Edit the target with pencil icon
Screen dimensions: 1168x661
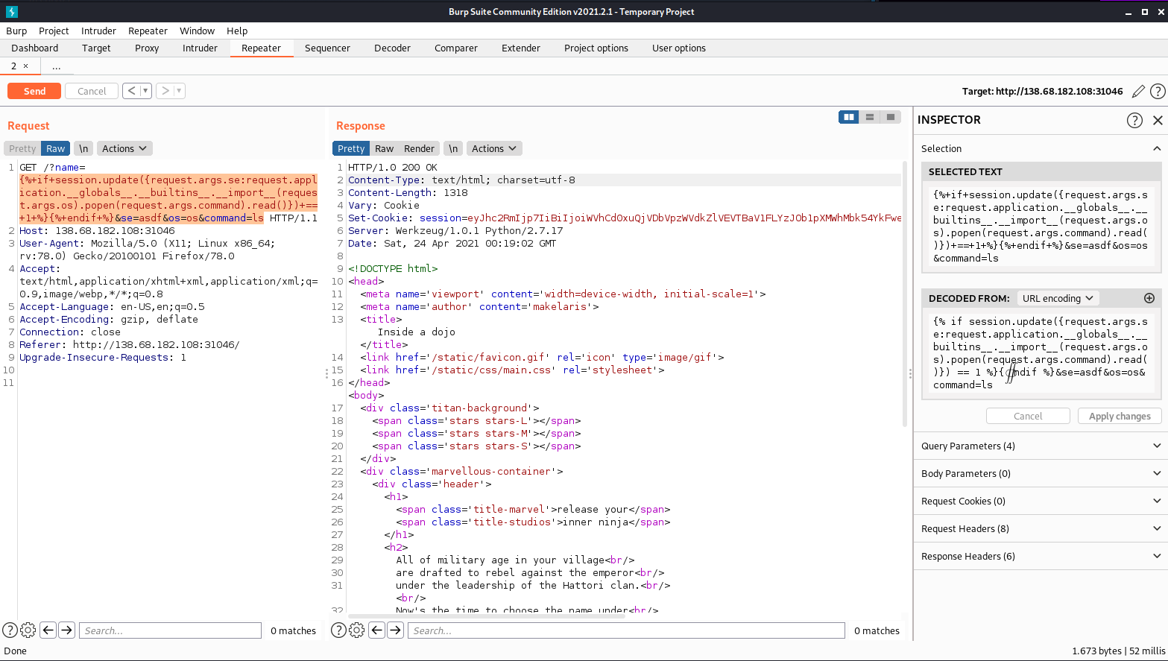click(1138, 91)
